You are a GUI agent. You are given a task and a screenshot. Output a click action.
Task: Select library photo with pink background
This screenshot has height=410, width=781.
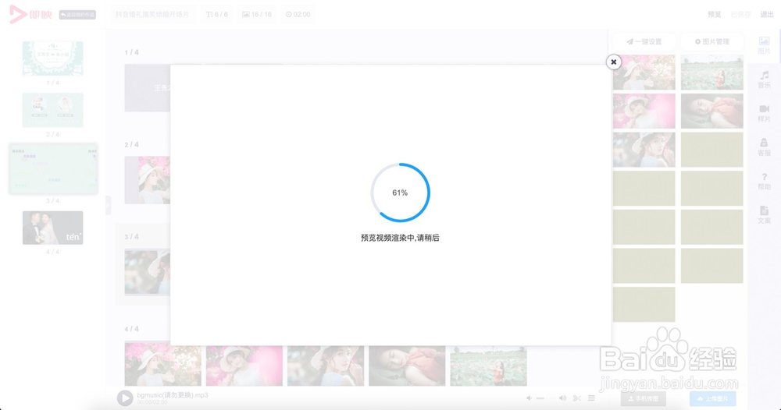pos(644,111)
